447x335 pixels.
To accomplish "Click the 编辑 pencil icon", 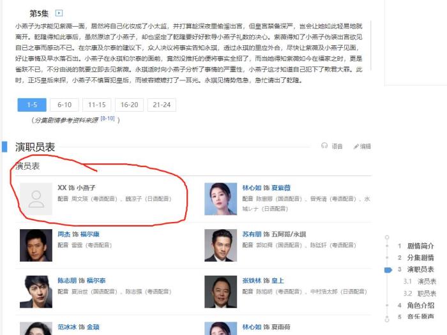I will (356, 146).
